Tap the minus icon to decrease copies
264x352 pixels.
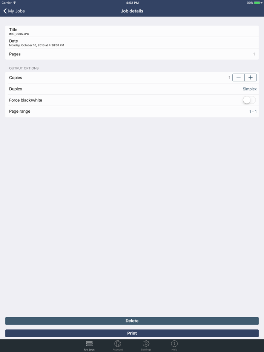238,77
